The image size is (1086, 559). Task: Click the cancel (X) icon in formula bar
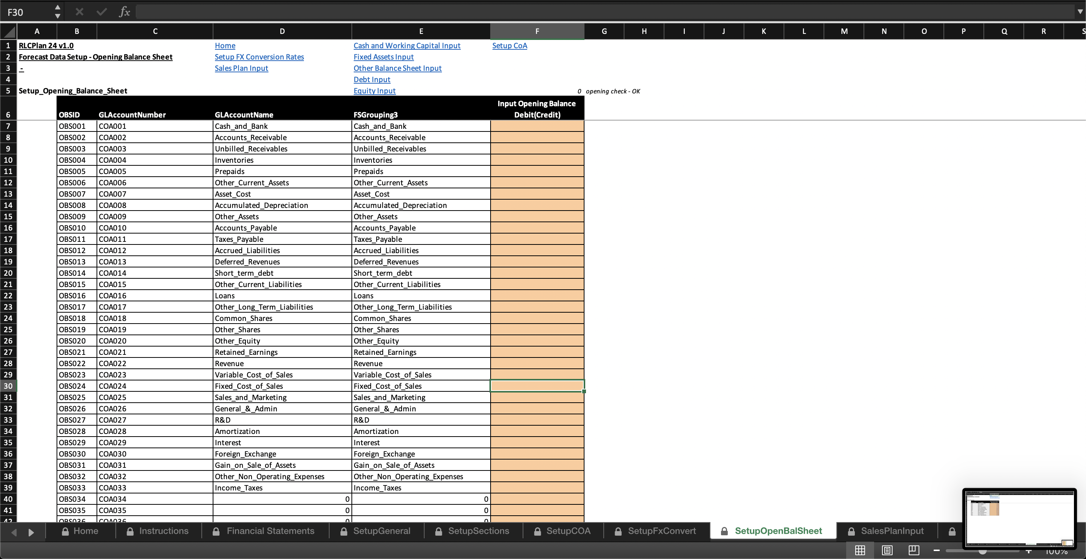[x=79, y=12]
